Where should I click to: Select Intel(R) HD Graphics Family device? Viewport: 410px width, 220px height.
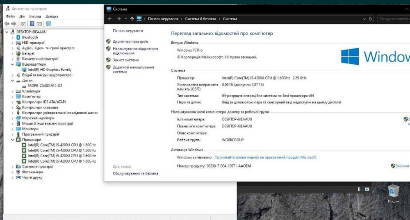pyautogui.click(x=49, y=70)
